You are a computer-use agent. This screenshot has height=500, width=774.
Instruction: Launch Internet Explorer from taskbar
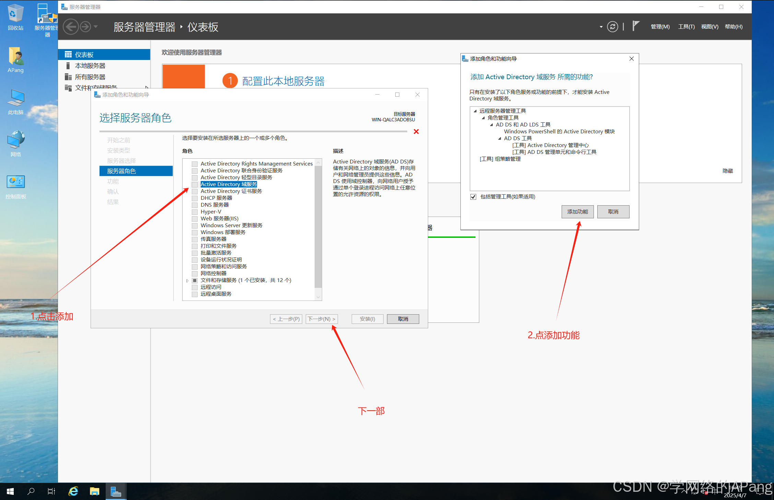[x=73, y=491]
